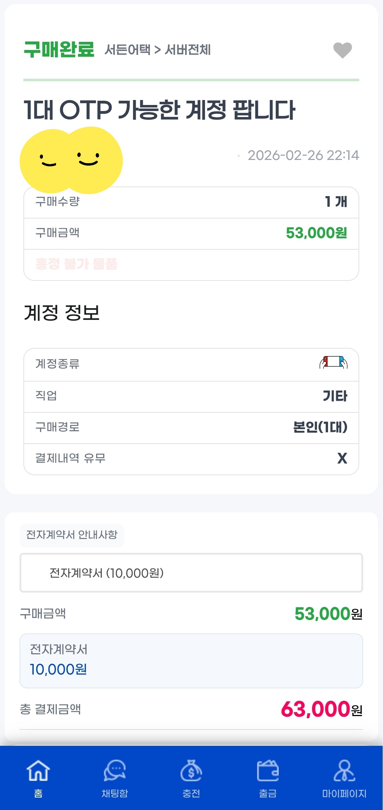Viewport: 383px width, 810px height.
Task: Tap the faded 흥정 불가 물품 label
Action: point(76,264)
